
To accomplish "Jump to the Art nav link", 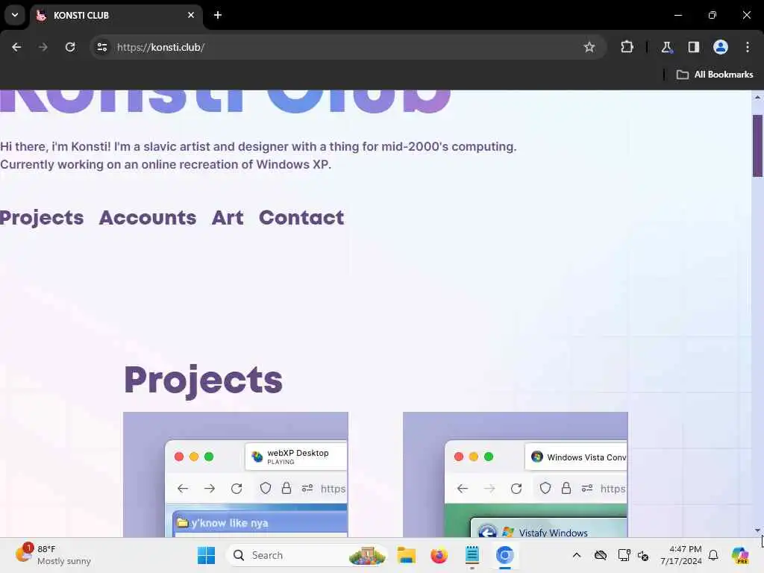I will (x=228, y=218).
